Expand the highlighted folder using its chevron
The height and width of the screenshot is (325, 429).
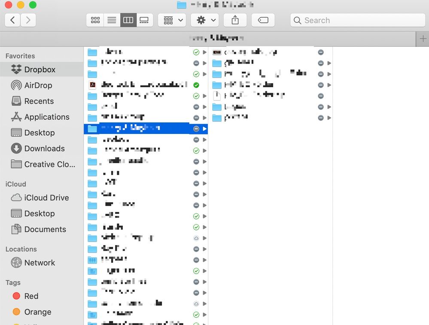click(x=205, y=128)
